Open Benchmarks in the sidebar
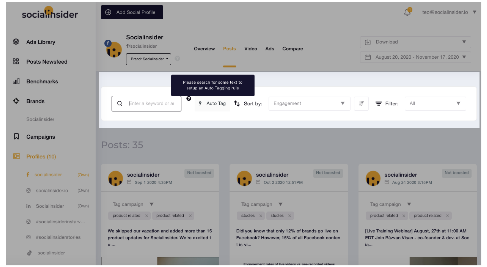This screenshot has width=487, height=267. coord(42,81)
